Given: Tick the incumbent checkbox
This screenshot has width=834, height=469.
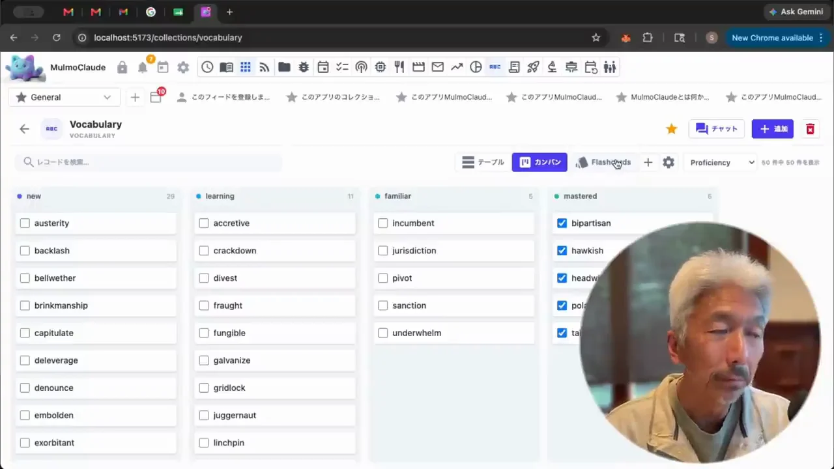Looking at the screenshot, I should point(383,223).
